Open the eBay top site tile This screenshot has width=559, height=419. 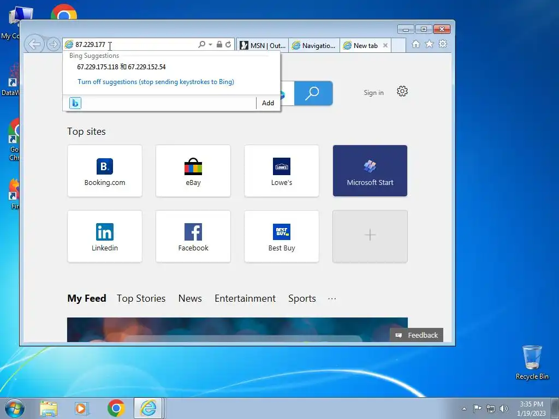pos(193,171)
